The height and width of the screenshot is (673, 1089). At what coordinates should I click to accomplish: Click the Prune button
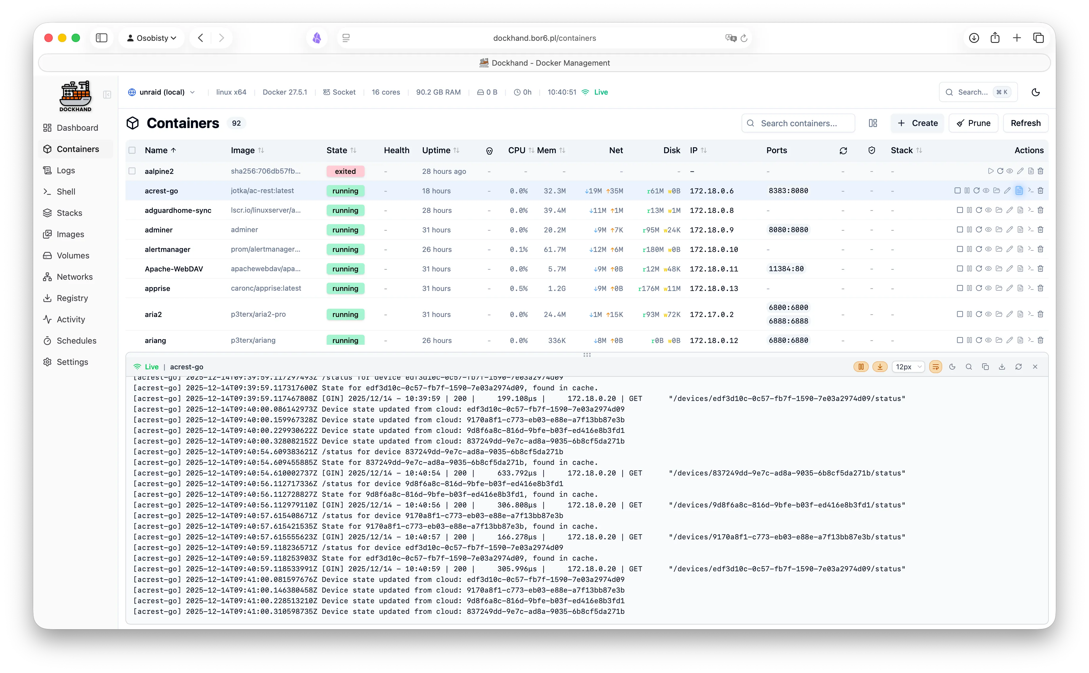pyautogui.click(x=973, y=123)
